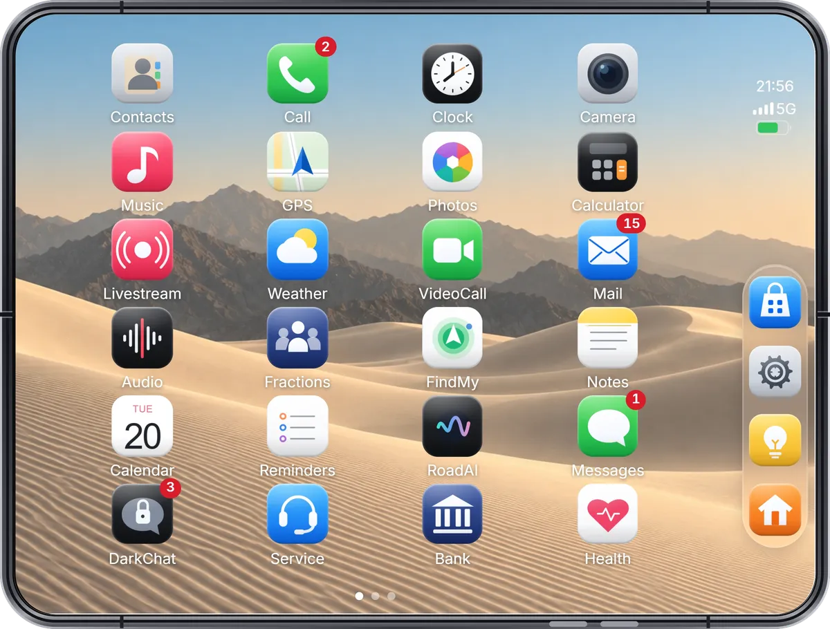Select the first home screen page dot
The width and height of the screenshot is (830, 629).
coord(359,596)
